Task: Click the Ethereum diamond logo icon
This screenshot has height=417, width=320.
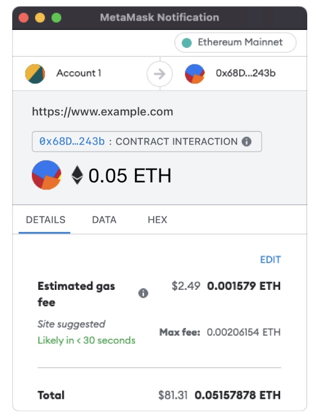Action: point(78,175)
